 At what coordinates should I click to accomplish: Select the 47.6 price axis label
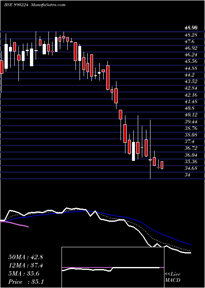190,41
